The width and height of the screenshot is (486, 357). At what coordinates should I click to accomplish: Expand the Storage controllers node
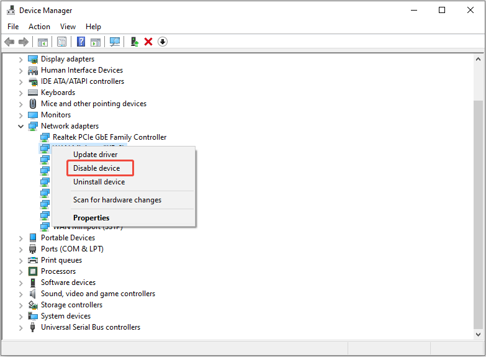coord(20,305)
